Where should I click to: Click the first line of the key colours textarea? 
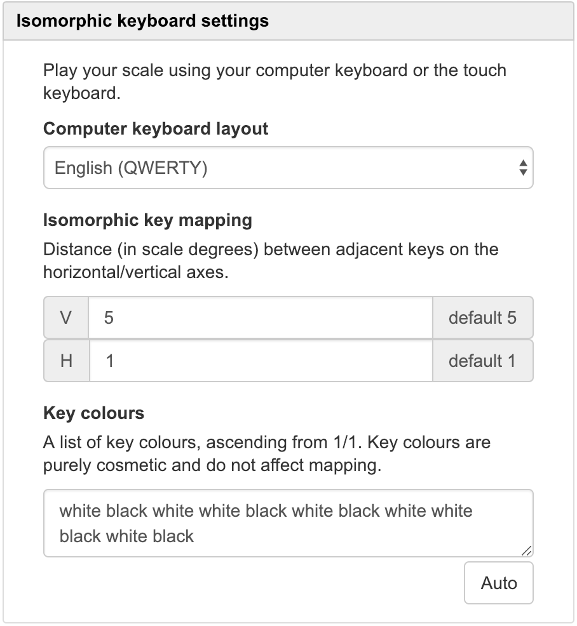tap(266, 511)
